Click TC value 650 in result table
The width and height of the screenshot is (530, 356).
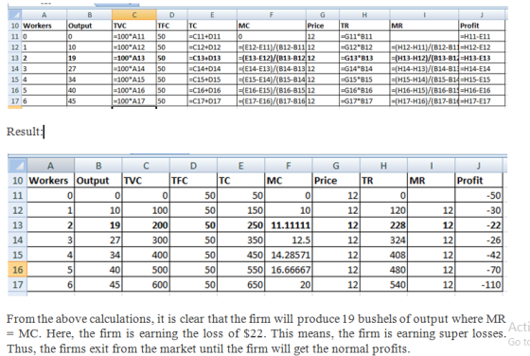pyautogui.click(x=240, y=284)
